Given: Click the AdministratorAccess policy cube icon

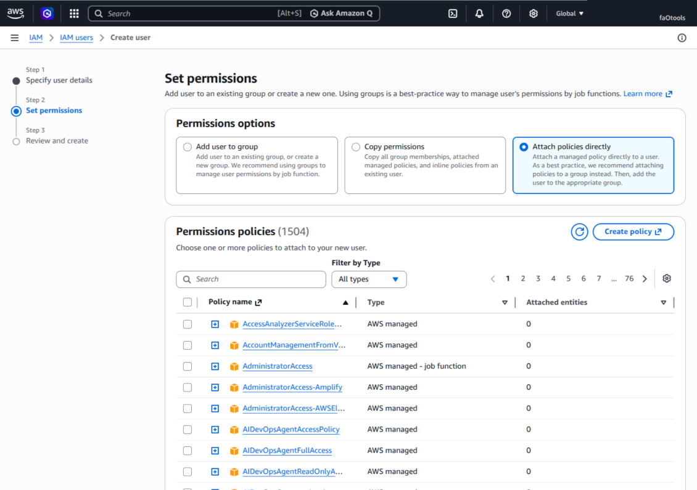Looking at the screenshot, I should coord(234,366).
